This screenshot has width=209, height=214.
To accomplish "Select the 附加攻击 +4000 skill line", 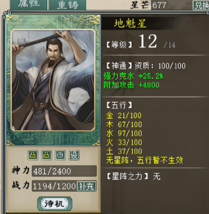I will 132,85.
